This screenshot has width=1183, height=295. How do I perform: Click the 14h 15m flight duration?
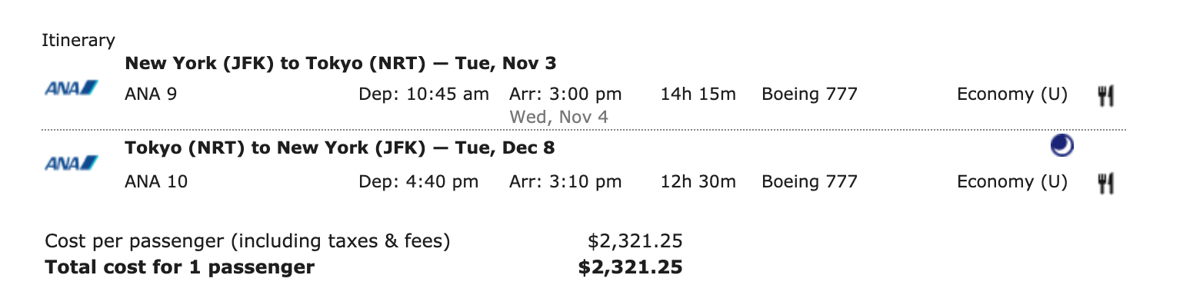(x=698, y=94)
